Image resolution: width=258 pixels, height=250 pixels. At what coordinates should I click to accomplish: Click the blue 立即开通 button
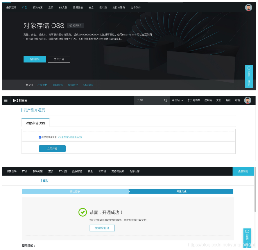click(52, 149)
